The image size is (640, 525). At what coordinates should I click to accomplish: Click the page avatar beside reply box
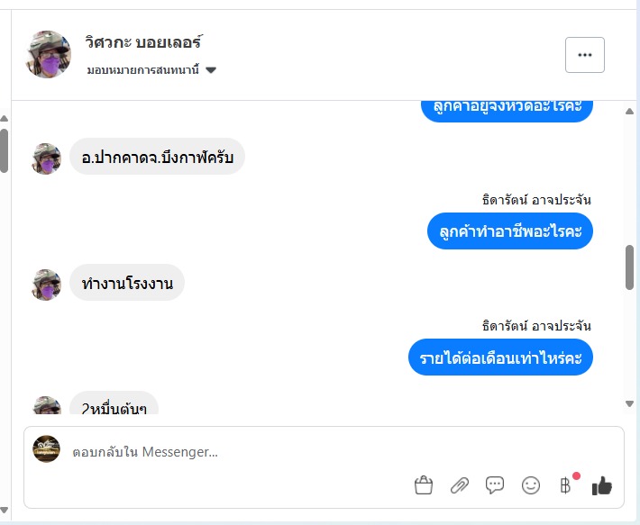pos(46,449)
